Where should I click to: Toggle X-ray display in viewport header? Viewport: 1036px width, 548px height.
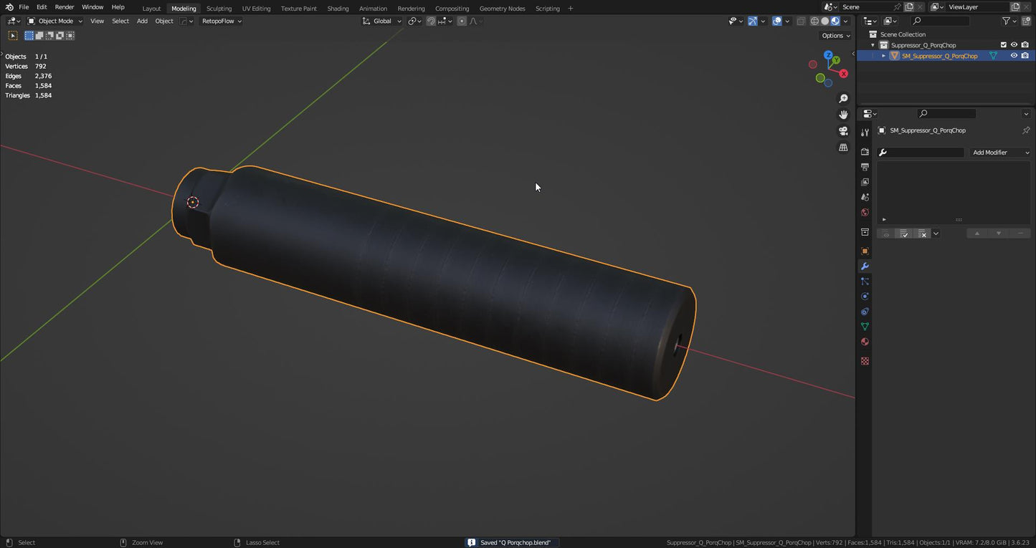[801, 21]
